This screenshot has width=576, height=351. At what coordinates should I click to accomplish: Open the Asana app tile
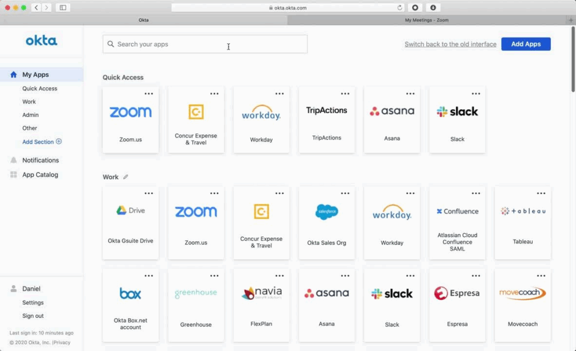click(x=392, y=119)
